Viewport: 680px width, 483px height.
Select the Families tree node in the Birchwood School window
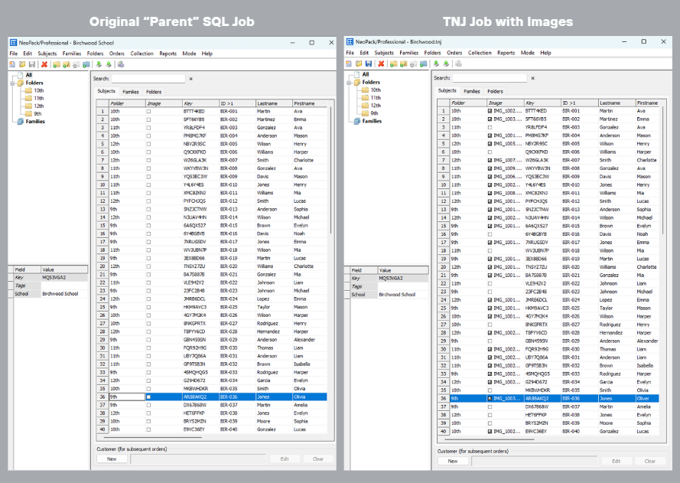point(35,121)
